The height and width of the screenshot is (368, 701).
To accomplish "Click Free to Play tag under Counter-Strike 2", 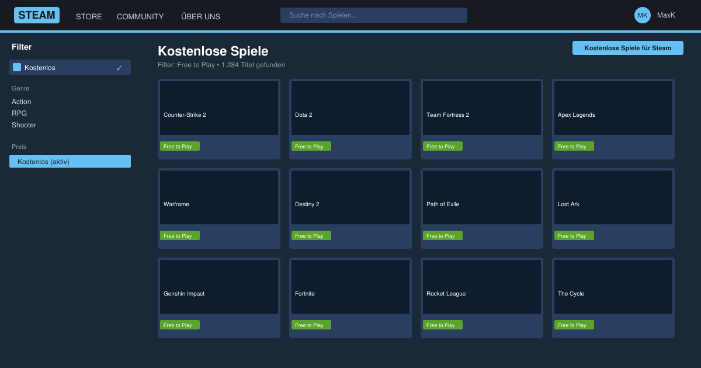I will [x=180, y=146].
